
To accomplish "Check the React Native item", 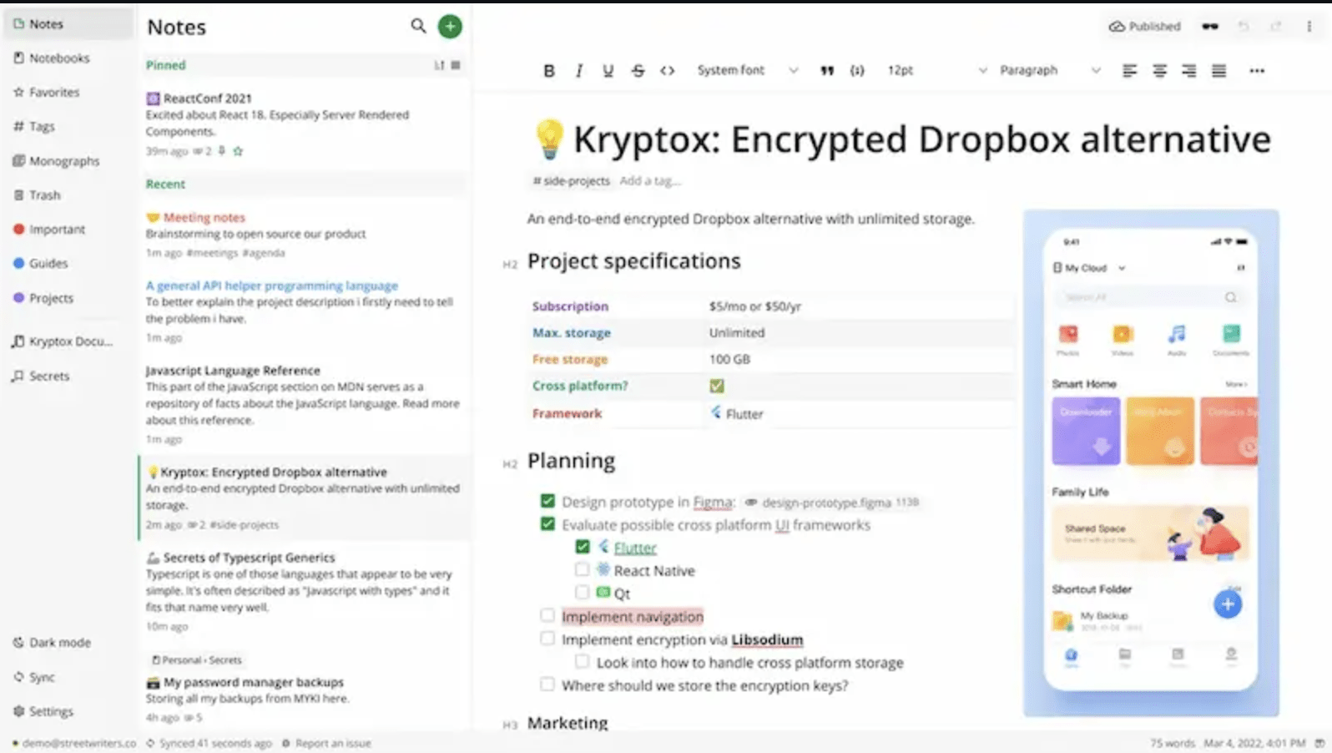I will tap(582, 569).
